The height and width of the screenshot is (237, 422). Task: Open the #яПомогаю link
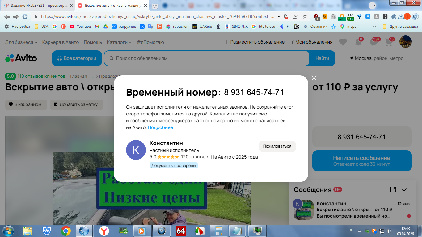150,42
